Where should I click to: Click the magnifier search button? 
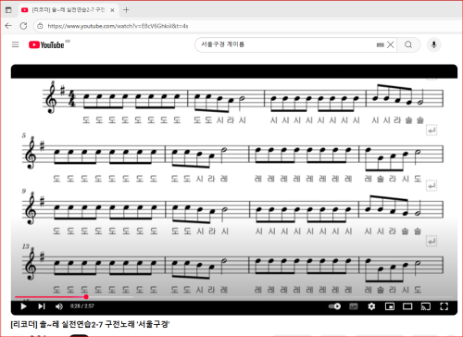[408, 44]
